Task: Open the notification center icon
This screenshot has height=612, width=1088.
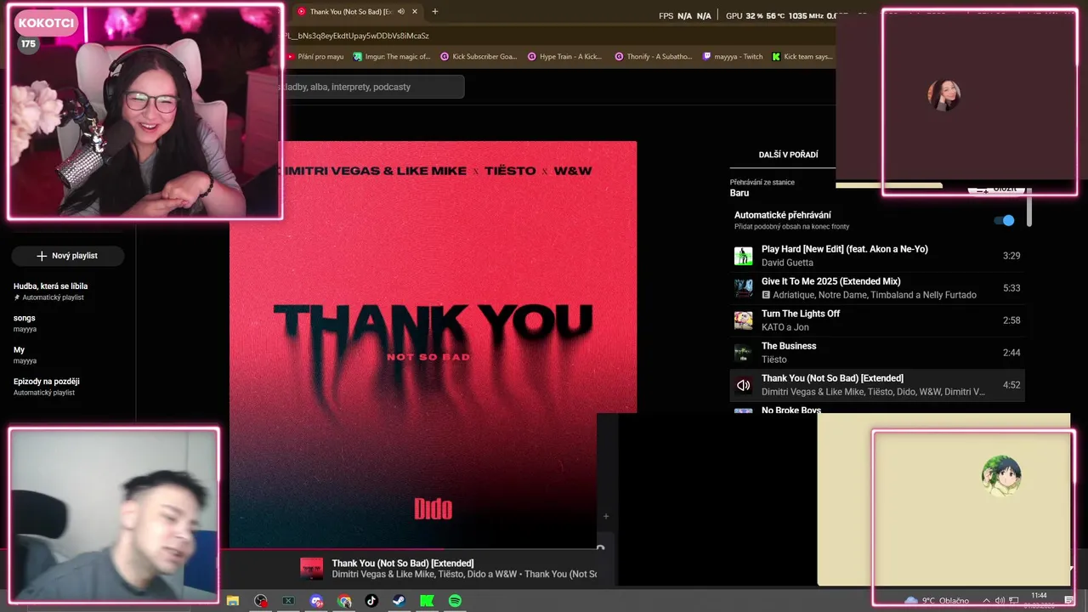Action: (x=1069, y=601)
